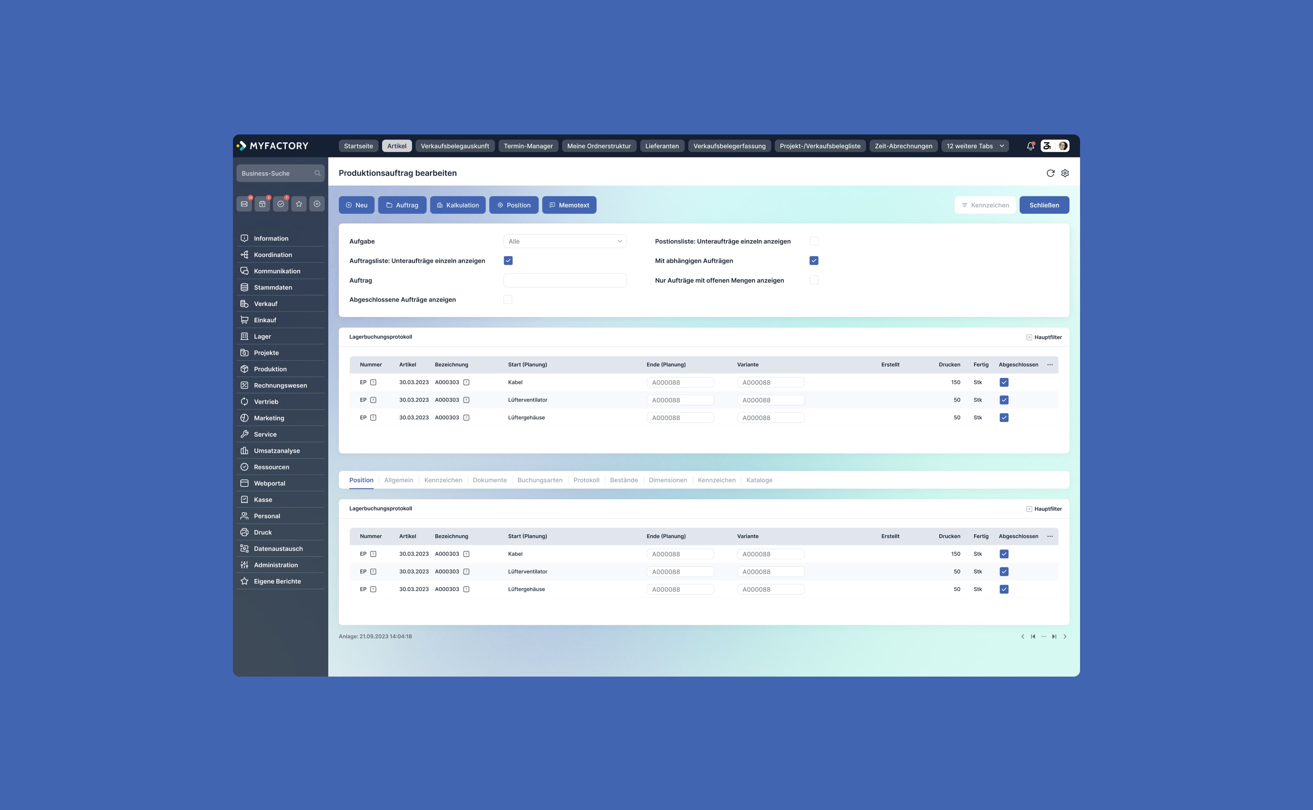Switch to the Termin-Manager tab

[x=528, y=146]
